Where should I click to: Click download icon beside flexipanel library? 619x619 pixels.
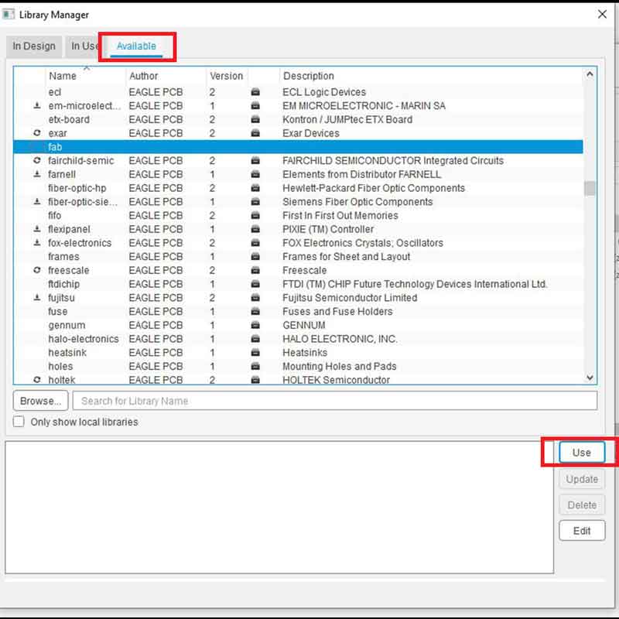tap(37, 229)
